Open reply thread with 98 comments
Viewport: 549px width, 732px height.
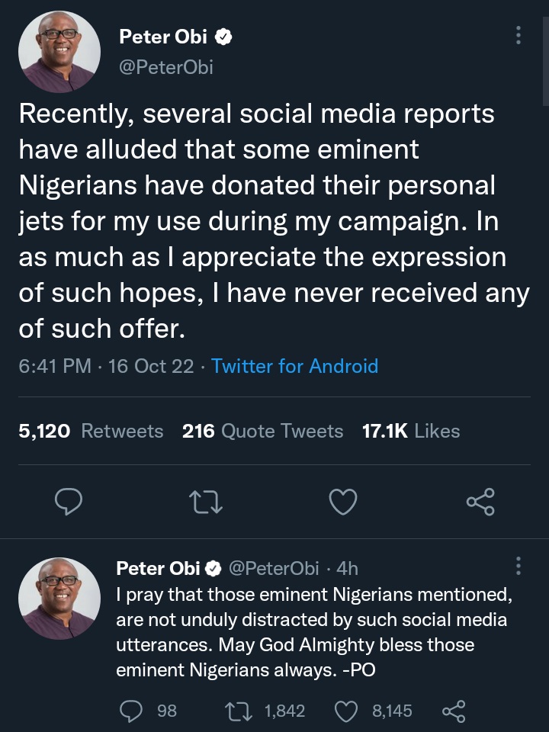[135, 711]
